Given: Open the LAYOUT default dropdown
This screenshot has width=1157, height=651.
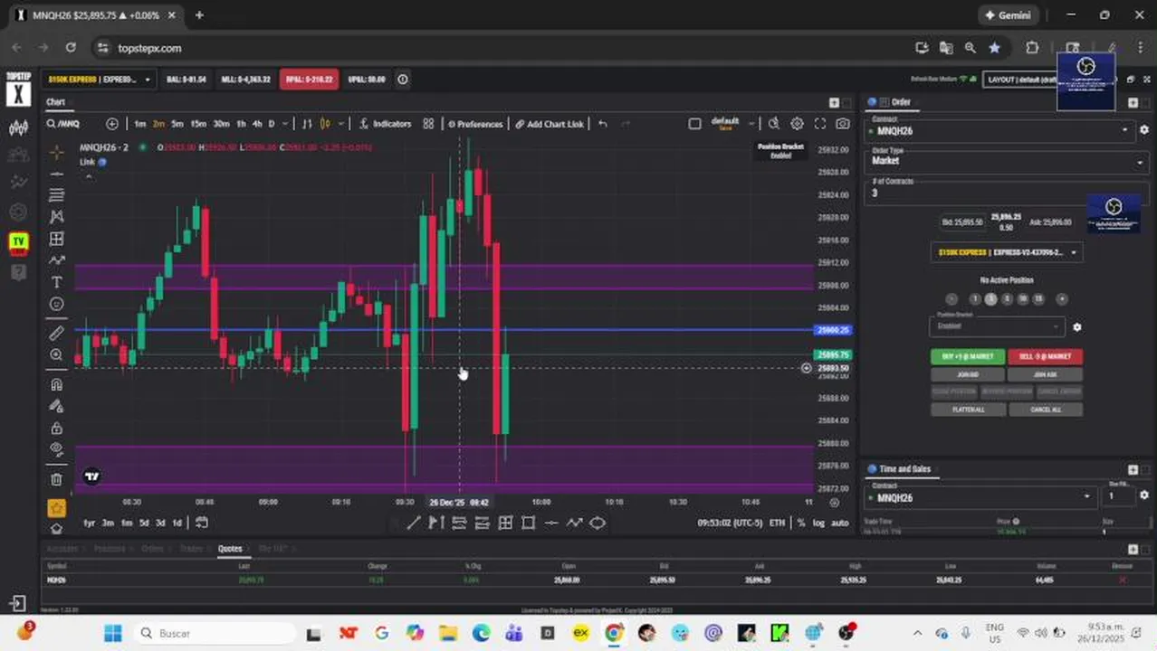Looking at the screenshot, I should point(1021,80).
